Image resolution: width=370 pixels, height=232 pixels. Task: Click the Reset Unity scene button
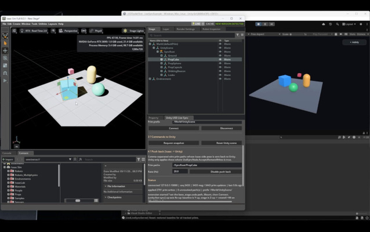(222, 143)
